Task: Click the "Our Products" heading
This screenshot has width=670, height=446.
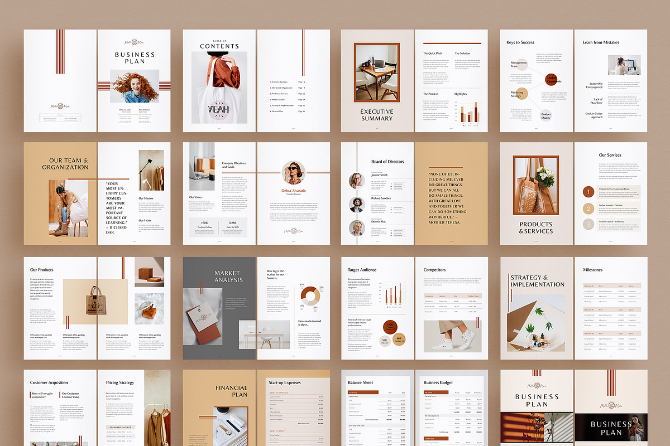Action: point(42,270)
